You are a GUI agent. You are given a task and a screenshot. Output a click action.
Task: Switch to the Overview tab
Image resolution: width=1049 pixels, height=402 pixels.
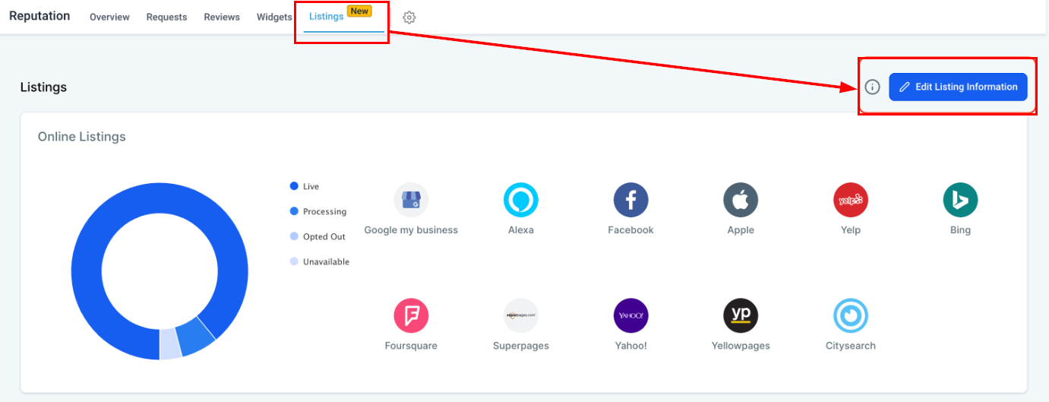pyautogui.click(x=109, y=17)
